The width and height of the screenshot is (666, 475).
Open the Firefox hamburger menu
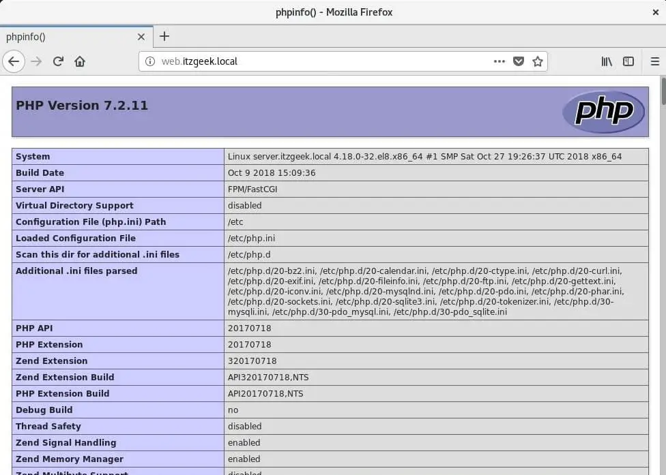[655, 61]
